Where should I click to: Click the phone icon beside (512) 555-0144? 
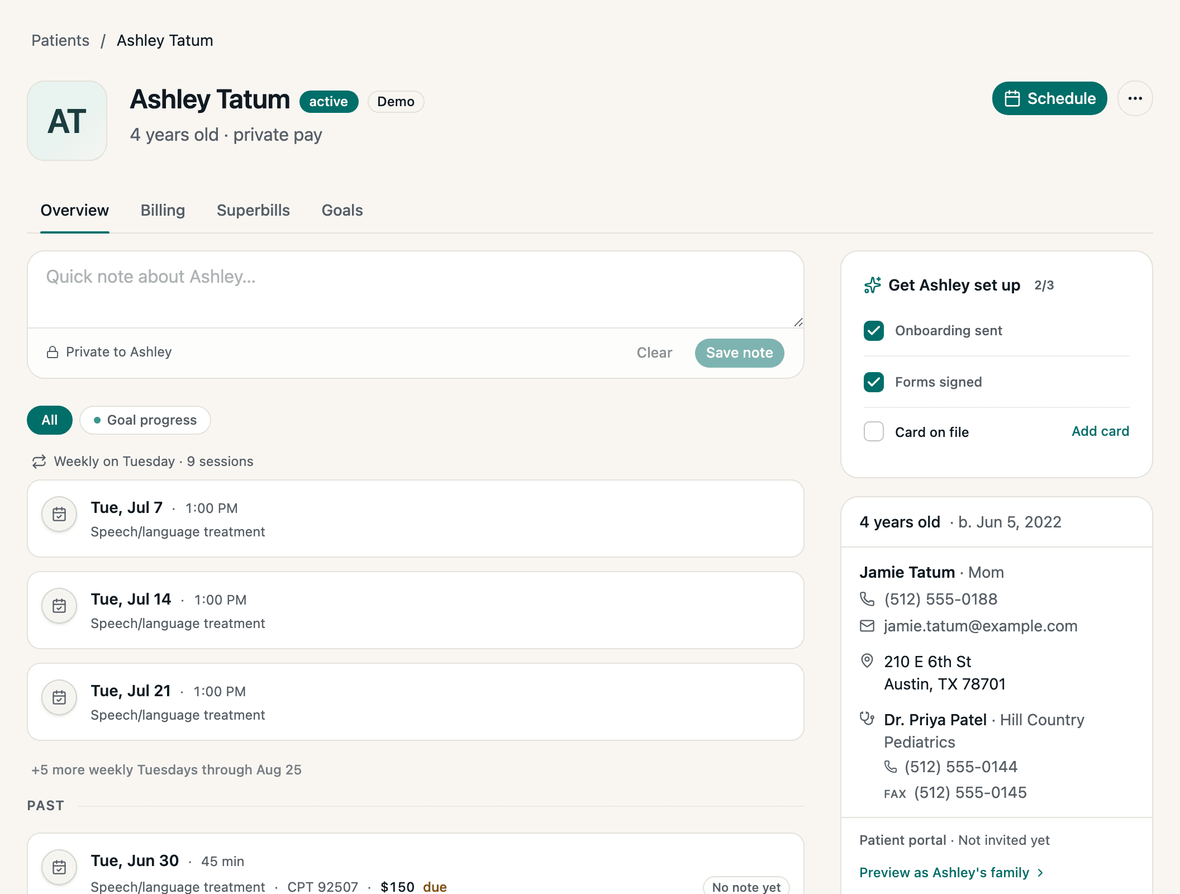[891, 767]
